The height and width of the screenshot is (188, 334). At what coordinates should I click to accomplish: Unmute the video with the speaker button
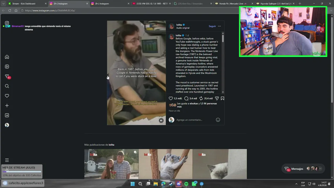tap(161, 120)
